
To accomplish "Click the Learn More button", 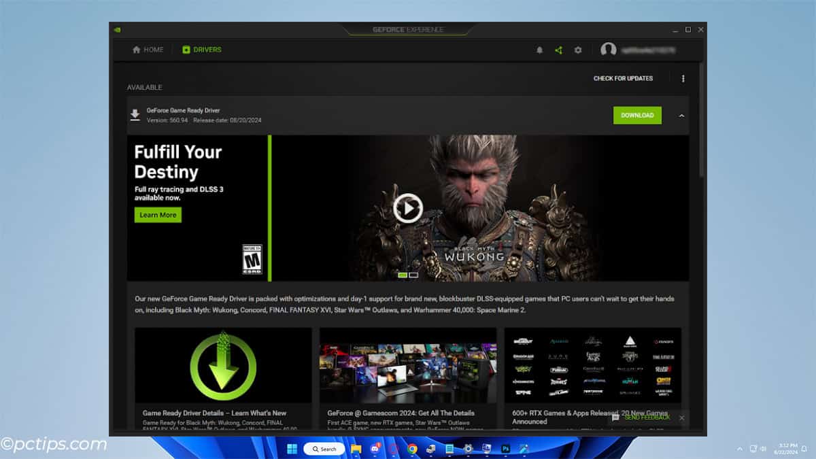I will point(157,215).
